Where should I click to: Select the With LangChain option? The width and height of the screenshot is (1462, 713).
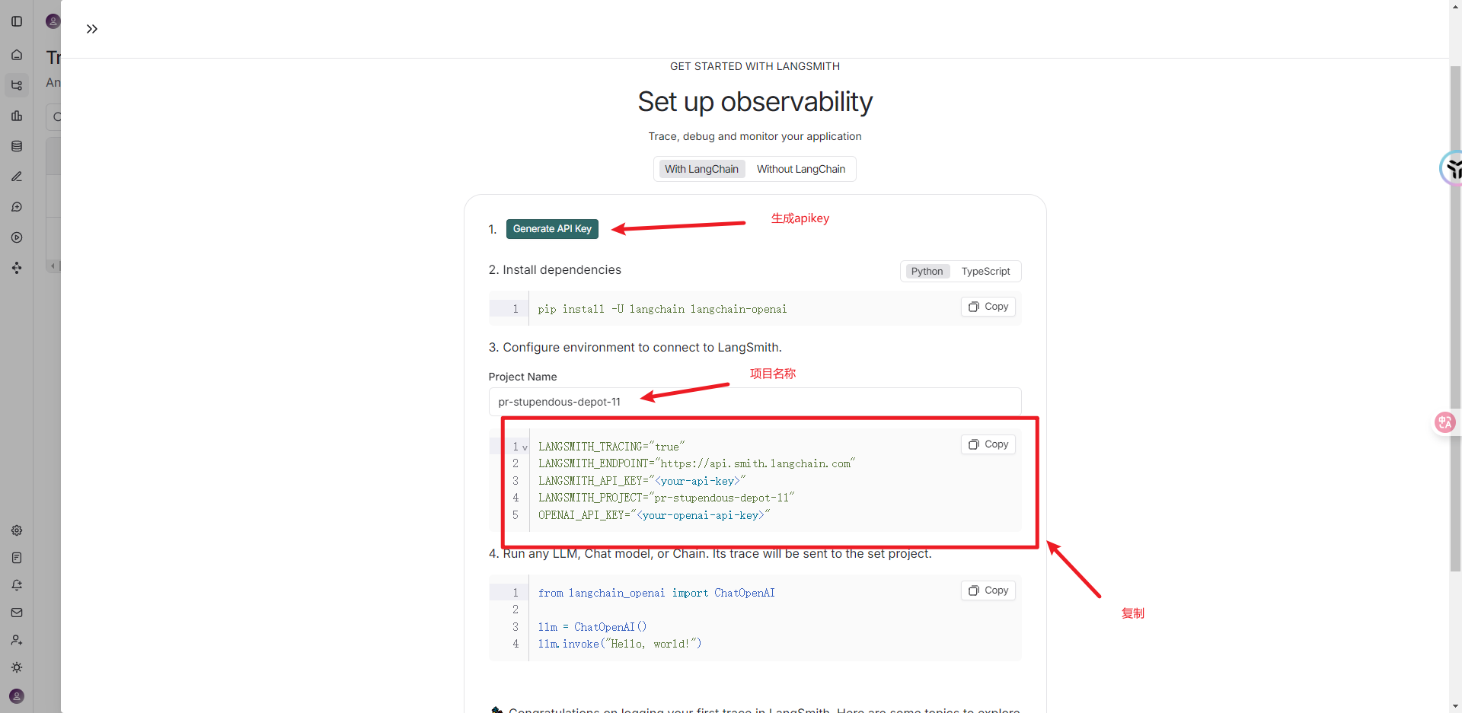(701, 169)
